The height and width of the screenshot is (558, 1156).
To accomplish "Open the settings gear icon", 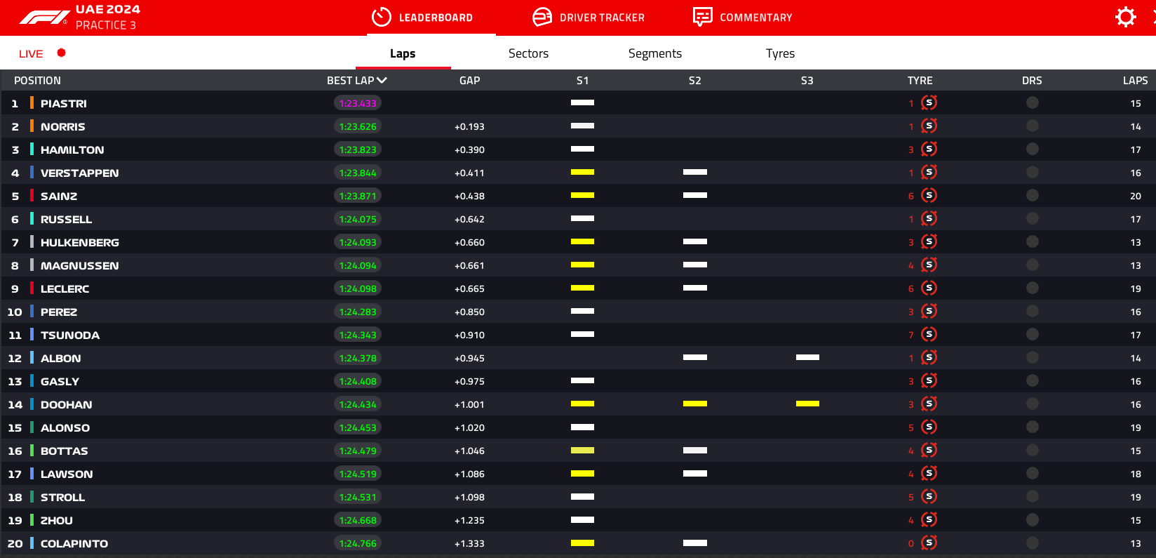I will tap(1125, 17).
